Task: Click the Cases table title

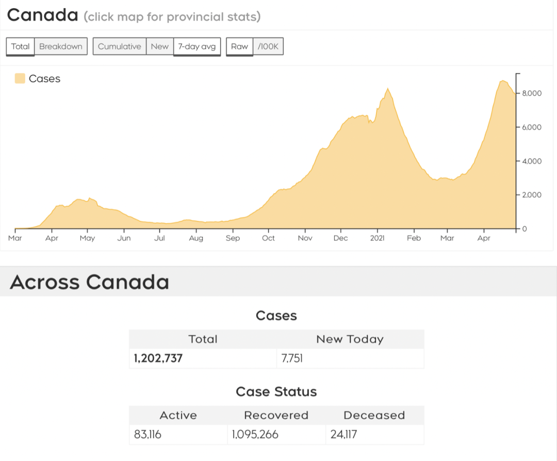Action: click(276, 316)
